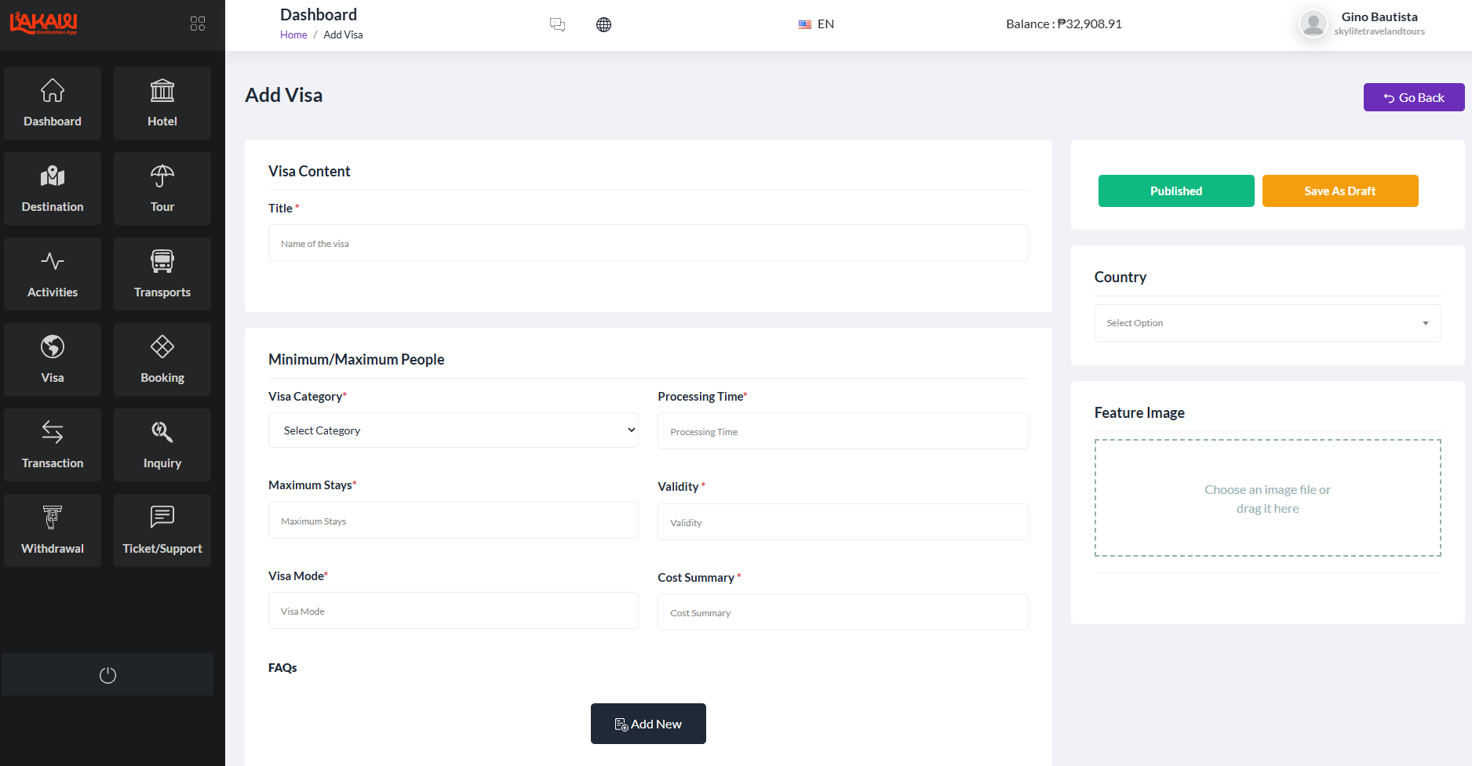Open the Hotel section
The height and width of the screenshot is (766, 1472).
[x=162, y=103]
